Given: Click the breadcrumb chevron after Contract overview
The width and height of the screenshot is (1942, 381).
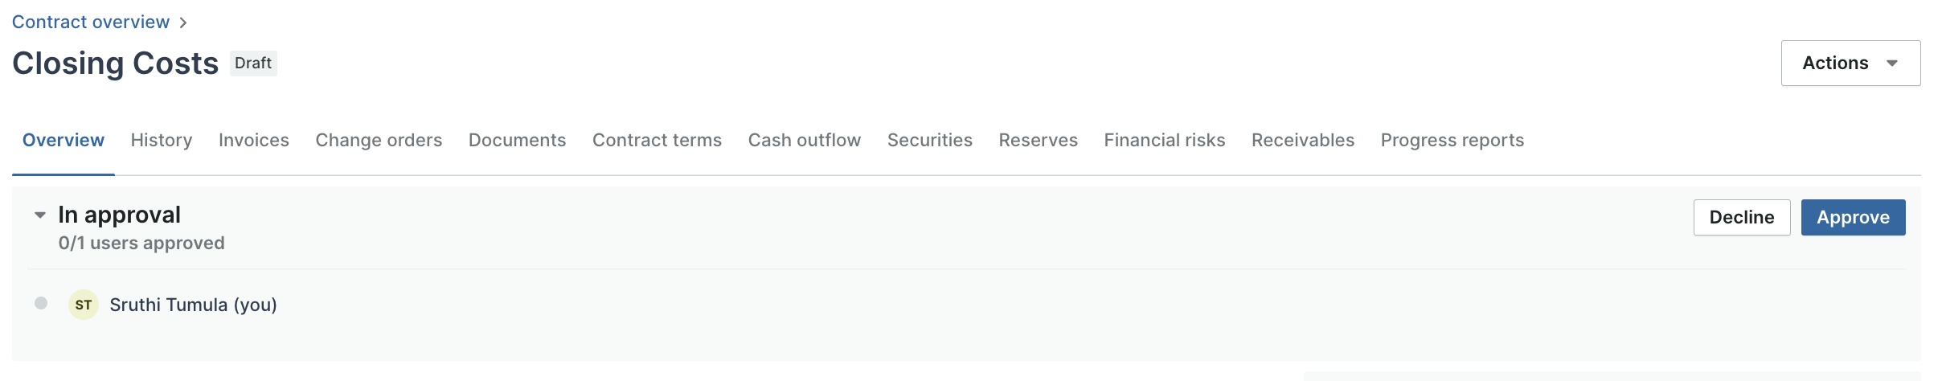Looking at the screenshot, I should point(183,23).
